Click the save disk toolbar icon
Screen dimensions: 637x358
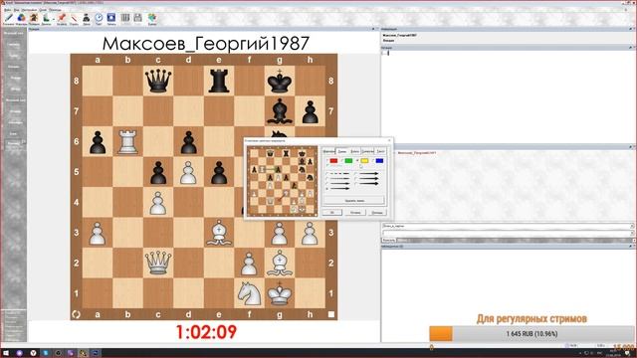[137, 17]
